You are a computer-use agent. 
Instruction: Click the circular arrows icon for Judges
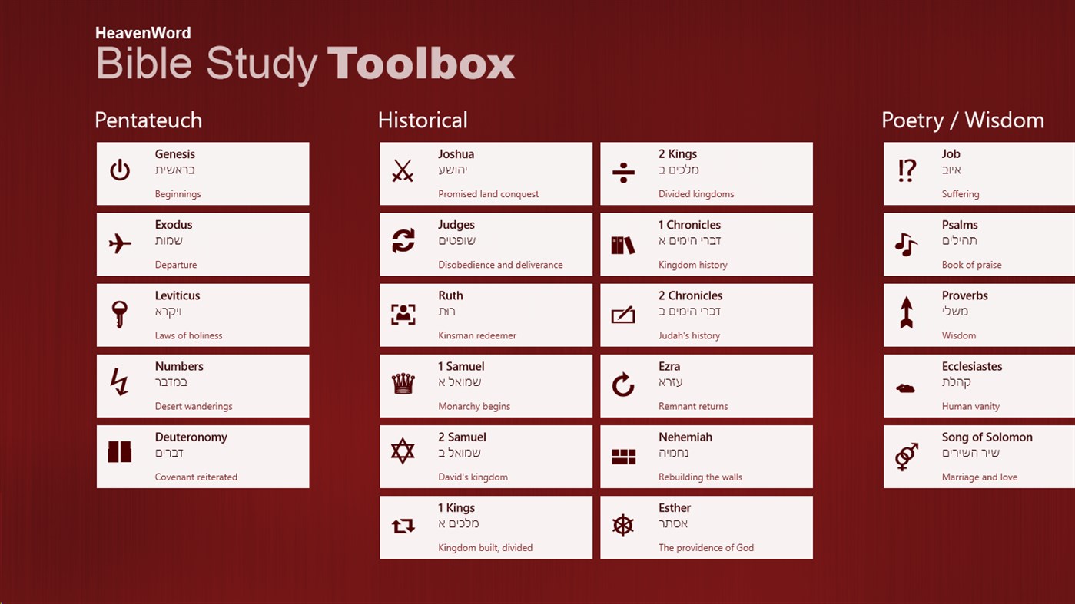click(403, 240)
